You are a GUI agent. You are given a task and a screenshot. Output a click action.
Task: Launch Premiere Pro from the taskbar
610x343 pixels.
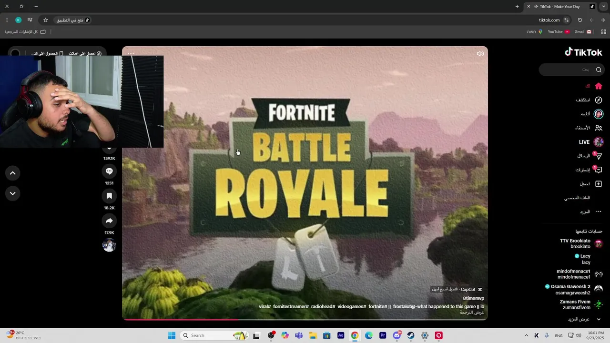[x=383, y=335]
